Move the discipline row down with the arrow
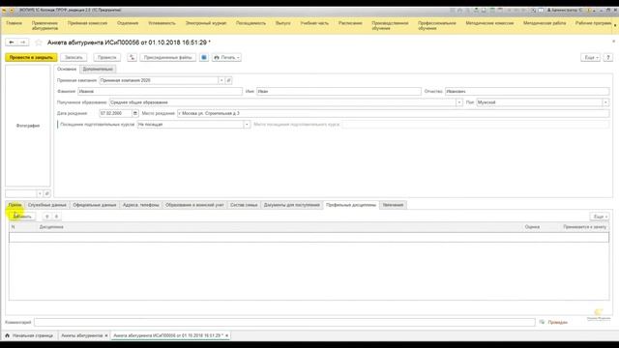 (56, 217)
